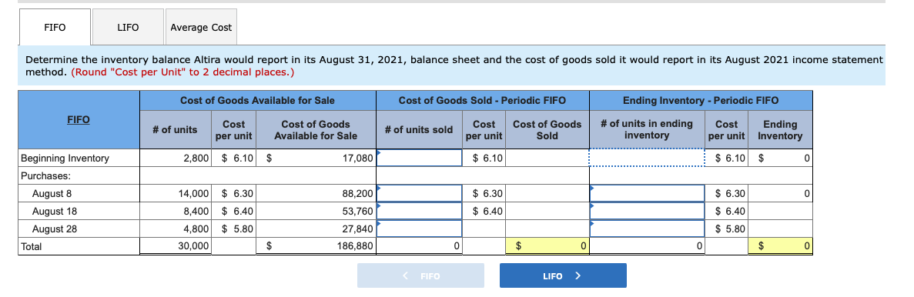Viewport: 914px width, 297px height.
Task: Click units sold field for Beginning Inventory
Action: [419, 158]
